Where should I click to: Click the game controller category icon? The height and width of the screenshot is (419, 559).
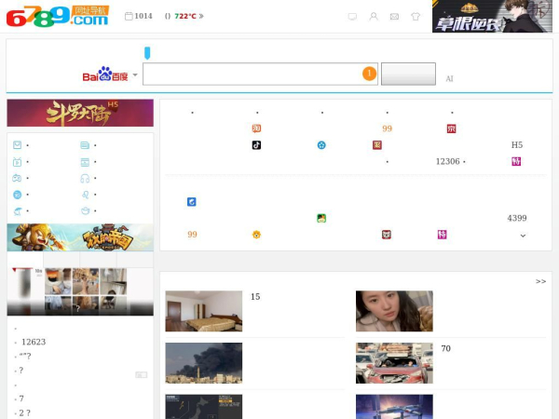[17, 178]
